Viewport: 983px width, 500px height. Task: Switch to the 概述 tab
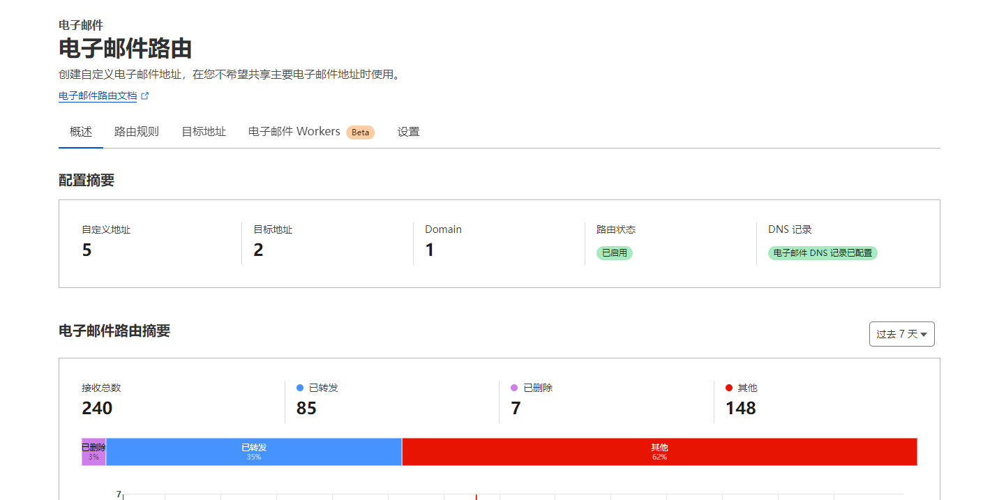81,132
